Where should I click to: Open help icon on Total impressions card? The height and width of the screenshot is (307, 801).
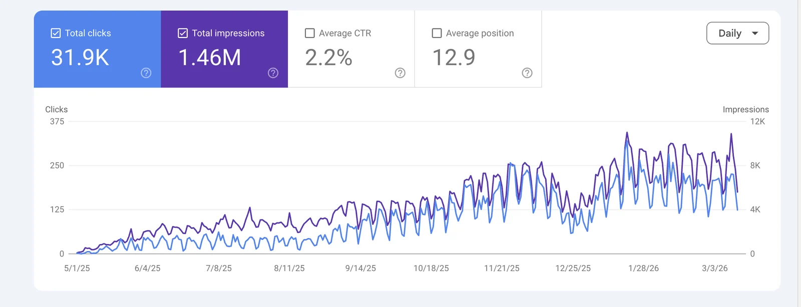tap(273, 73)
